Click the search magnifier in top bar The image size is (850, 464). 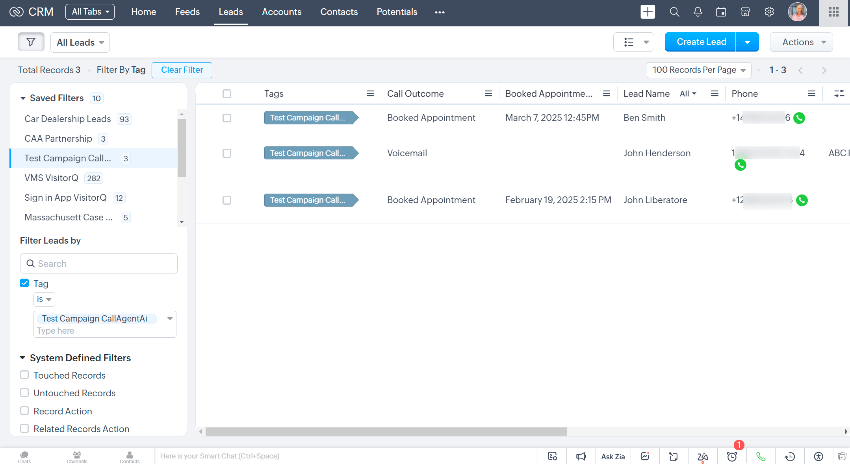tap(674, 12)
